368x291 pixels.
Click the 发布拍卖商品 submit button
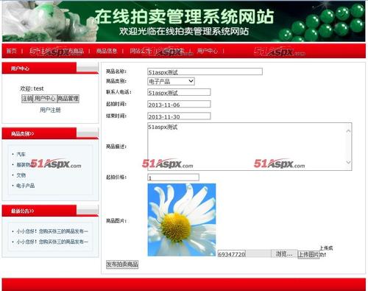[x=122, y=264]
